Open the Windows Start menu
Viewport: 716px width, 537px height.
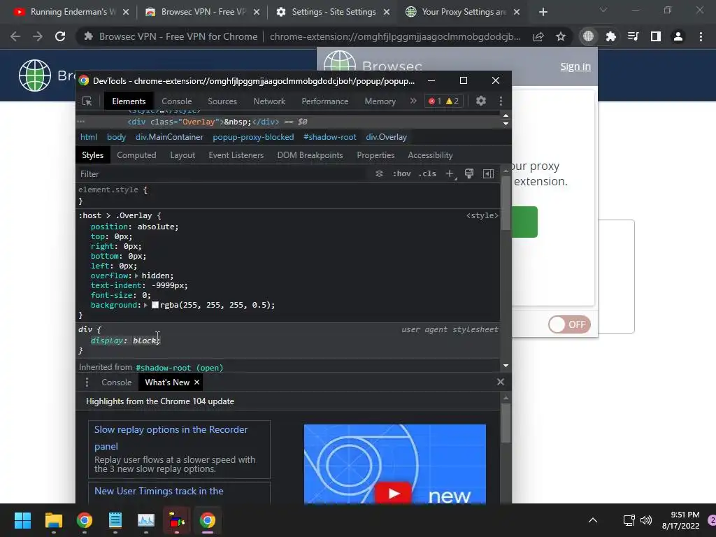[23, 520]
